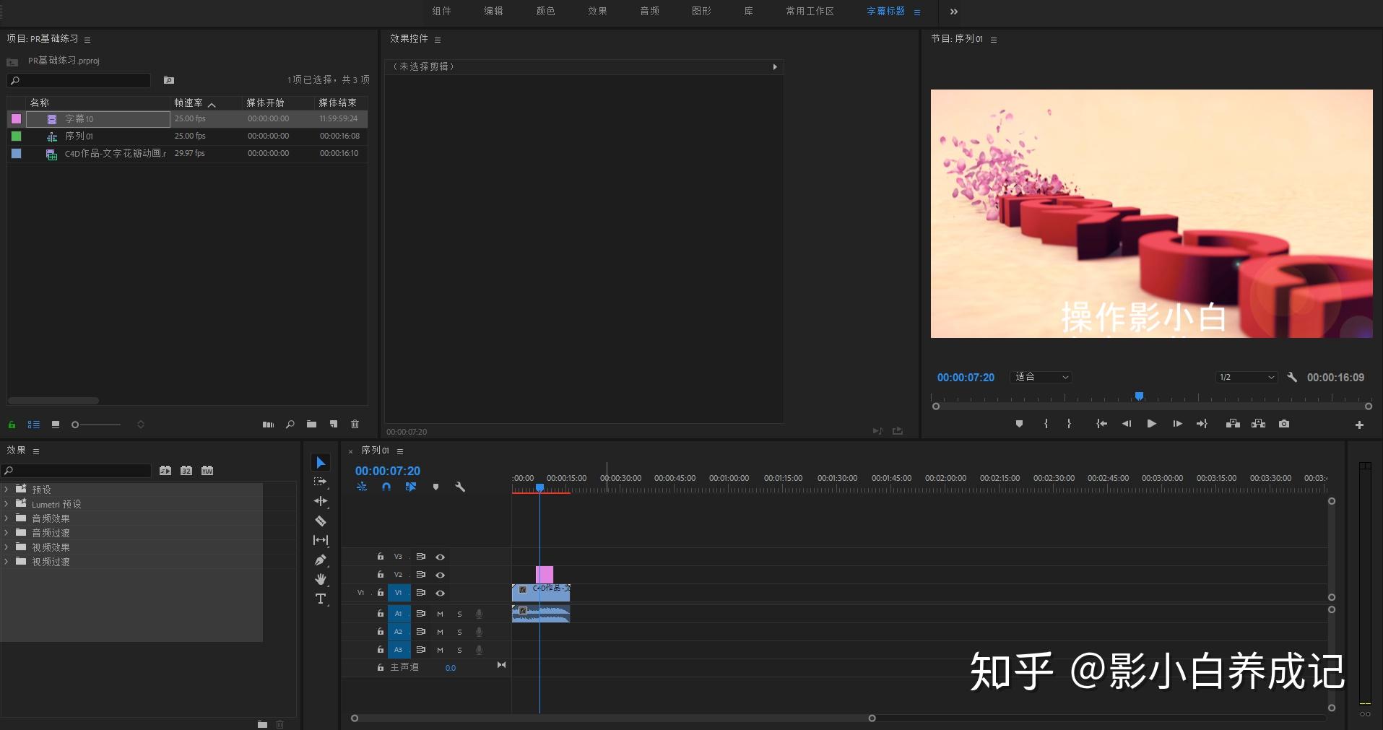Expand the 视频过渡 folder

pyautogui.click(x=6, y=562)
